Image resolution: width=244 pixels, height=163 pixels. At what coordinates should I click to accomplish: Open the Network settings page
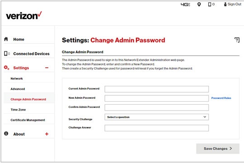[x=17, y=79]
